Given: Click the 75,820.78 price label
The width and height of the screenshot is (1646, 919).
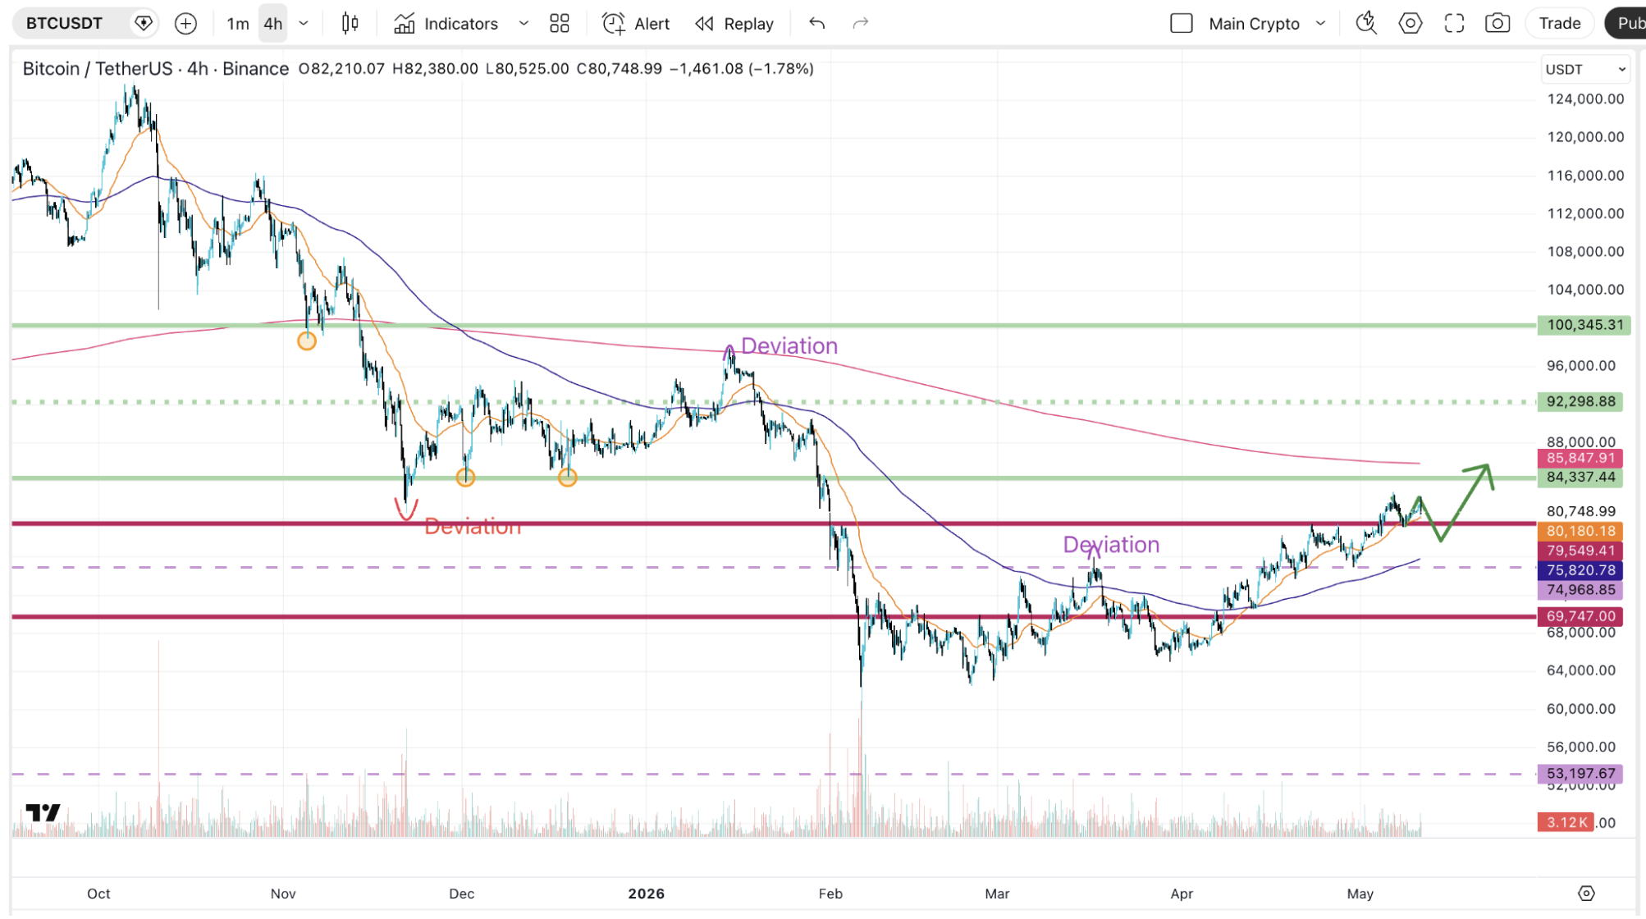Looking at the screenshot, I should (x=1580, y=570).
